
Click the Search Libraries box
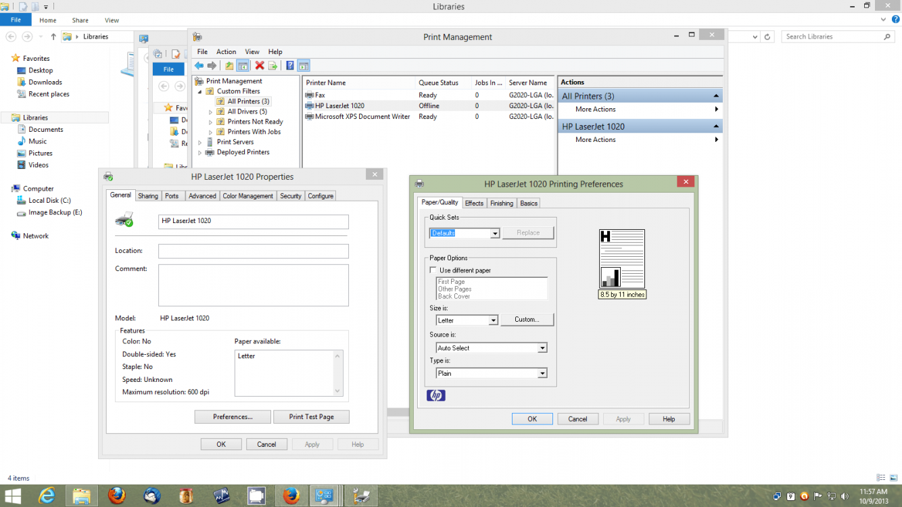point(838,37)
